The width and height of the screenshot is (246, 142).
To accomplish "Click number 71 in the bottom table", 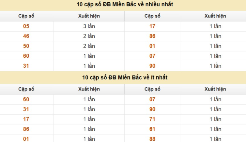I will 152,119.
